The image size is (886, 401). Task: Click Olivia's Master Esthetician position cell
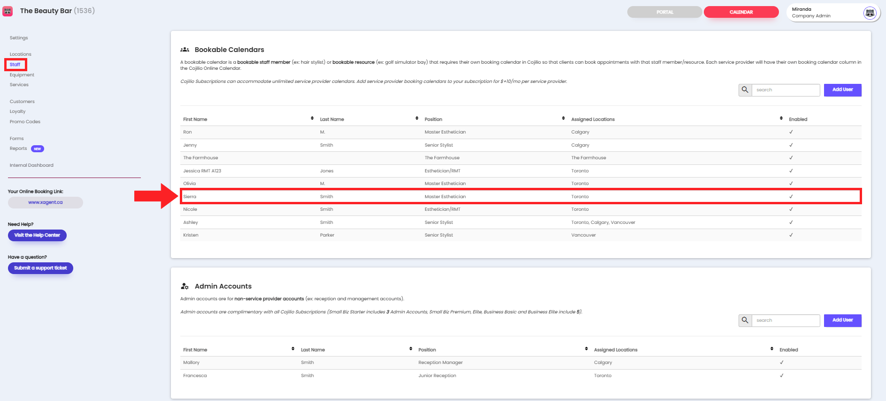[x=445, y=184]
